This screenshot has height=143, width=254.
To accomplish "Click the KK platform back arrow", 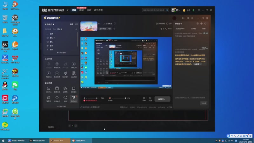I will (x=68, y=10).
